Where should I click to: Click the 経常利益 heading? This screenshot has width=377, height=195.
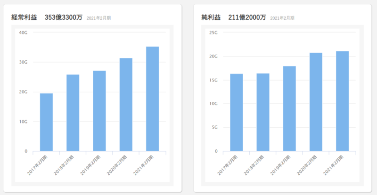[24, 17]
